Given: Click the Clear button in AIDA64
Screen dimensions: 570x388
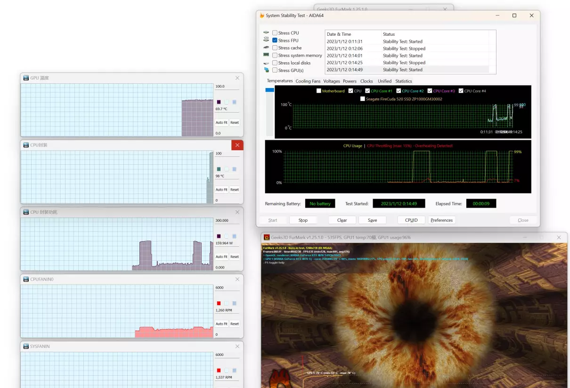Looking at the screenshot, I should (x=342, y=220).
